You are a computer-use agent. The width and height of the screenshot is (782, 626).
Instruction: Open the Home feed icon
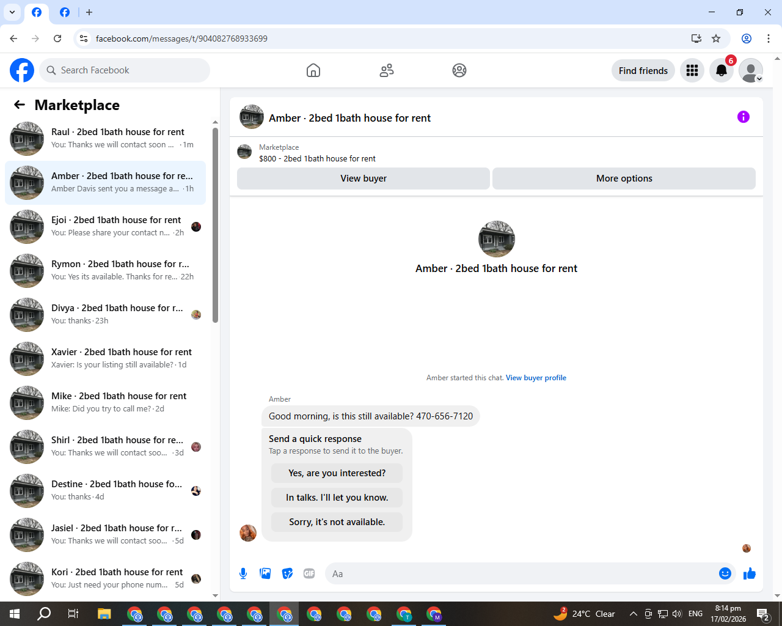pos(313,70)
